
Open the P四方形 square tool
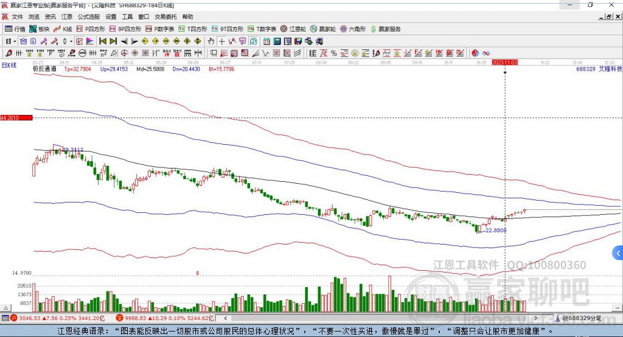(x=91, y=29)
